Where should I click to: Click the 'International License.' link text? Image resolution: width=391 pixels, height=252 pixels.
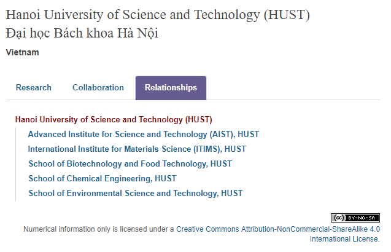[344, 238]
